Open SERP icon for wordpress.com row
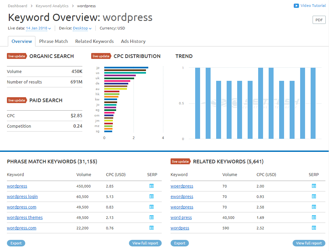 click(x=152, y=228)
